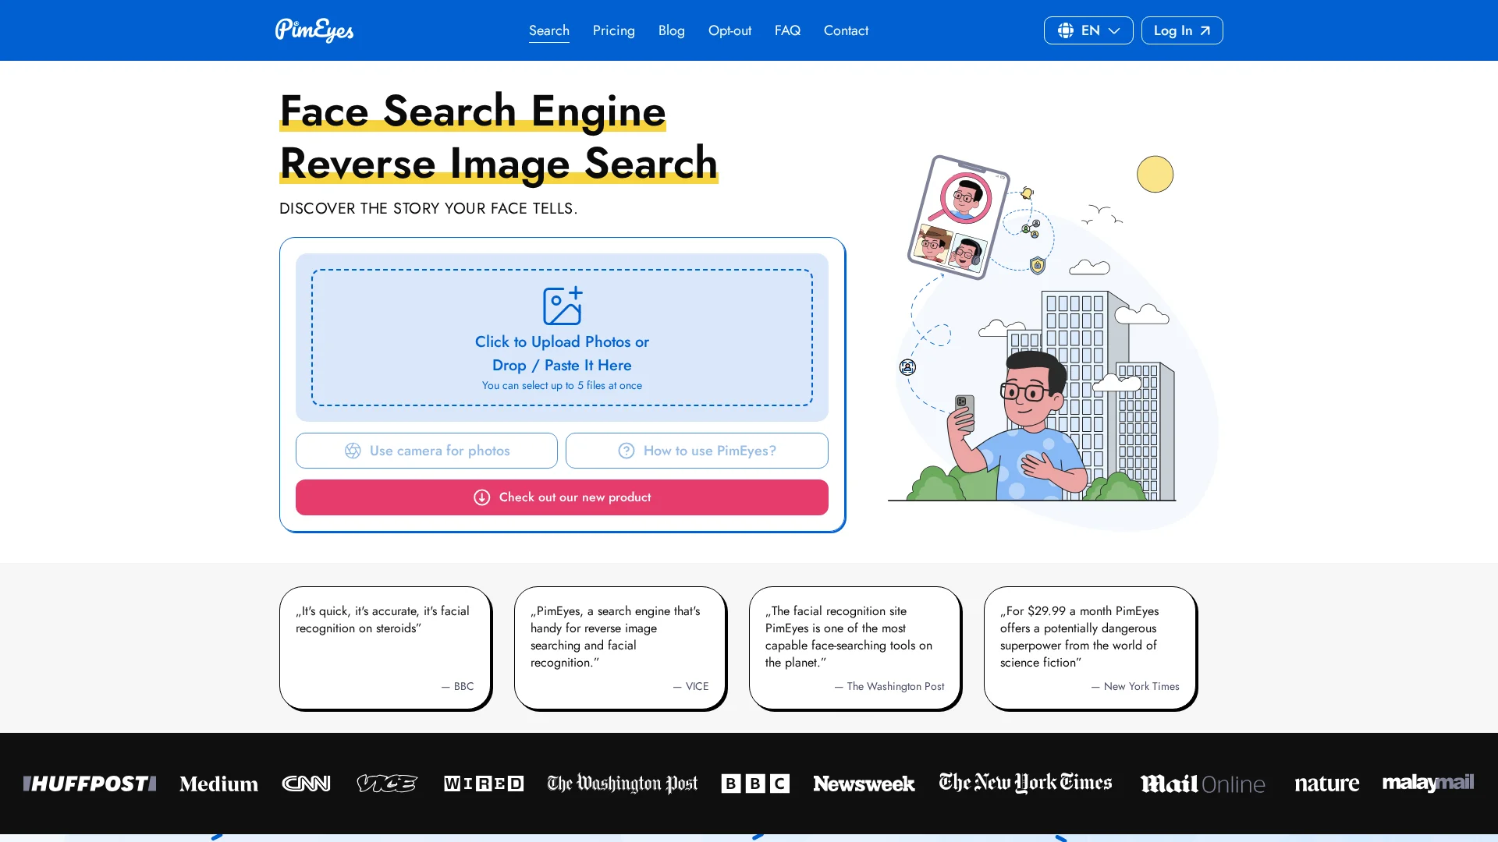The width and height of the screenshot is (1498, 842).
Task: Click the upload photo image icon
Action: [562, 306]
